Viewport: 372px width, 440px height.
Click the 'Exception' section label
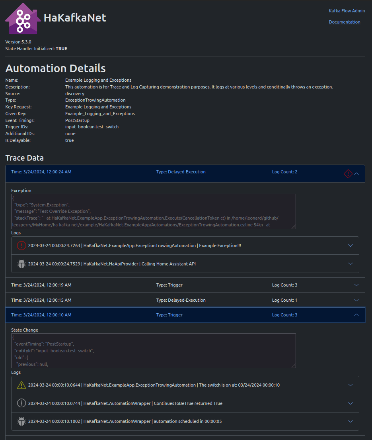click(x=21, y=191)
